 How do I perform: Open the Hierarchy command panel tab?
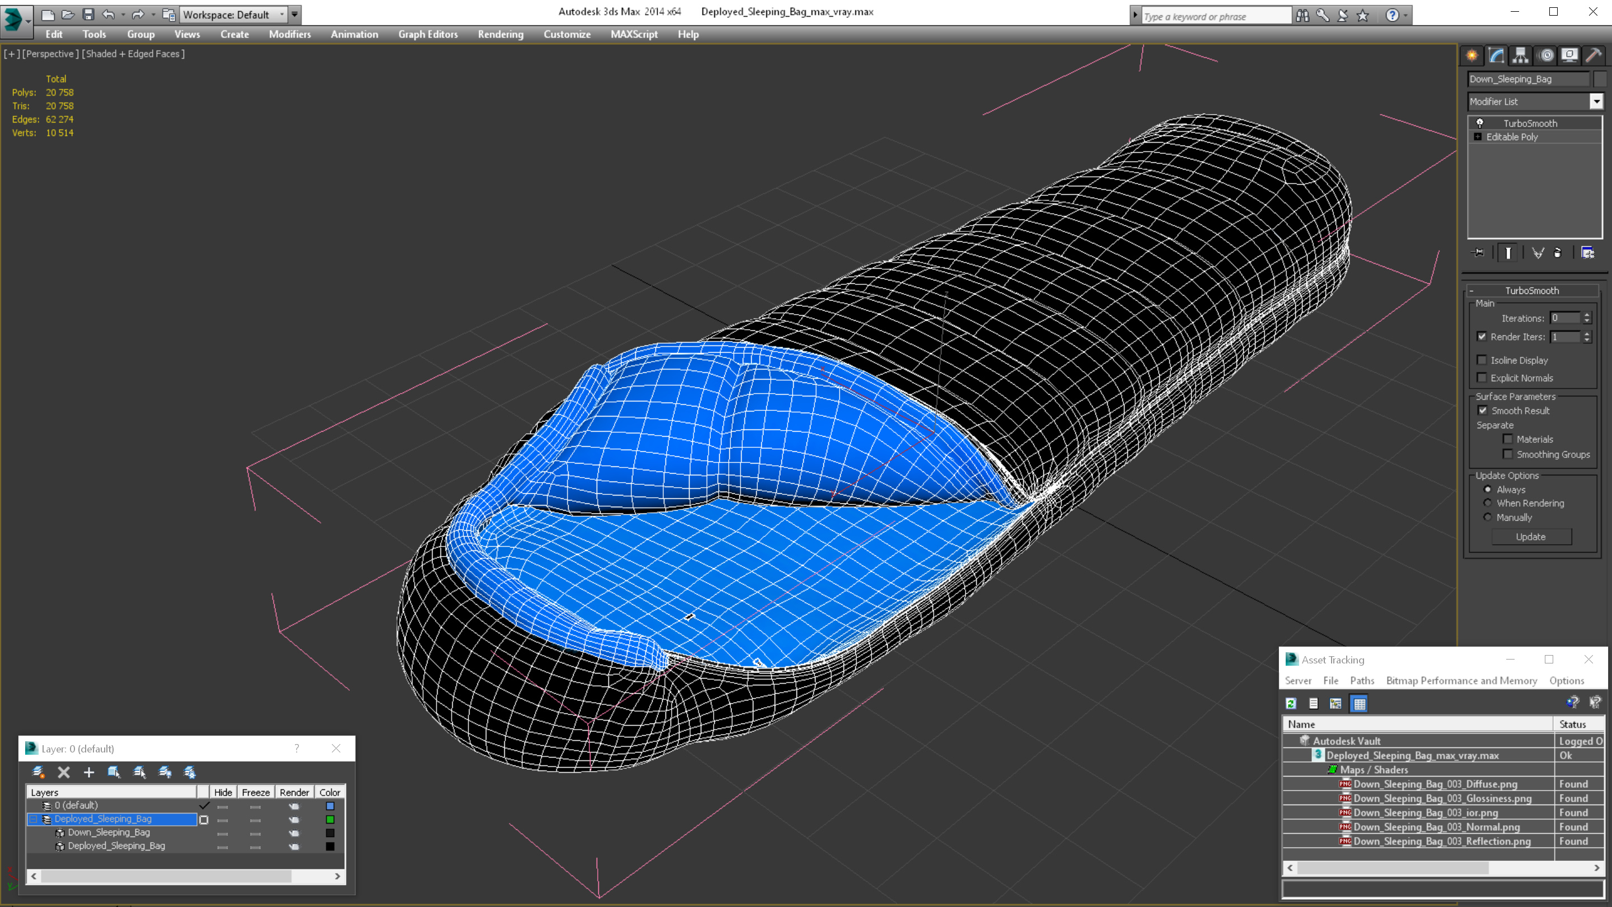pos(1521,56)
